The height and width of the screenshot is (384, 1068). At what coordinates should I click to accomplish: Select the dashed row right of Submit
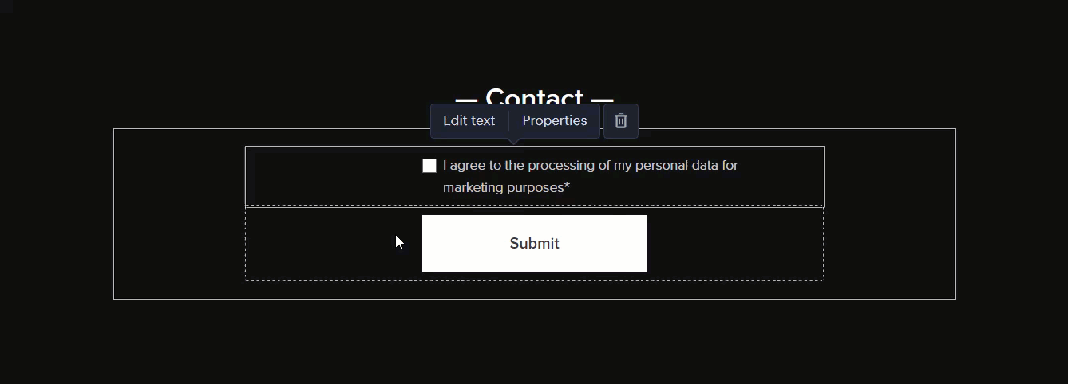point(734,244)
